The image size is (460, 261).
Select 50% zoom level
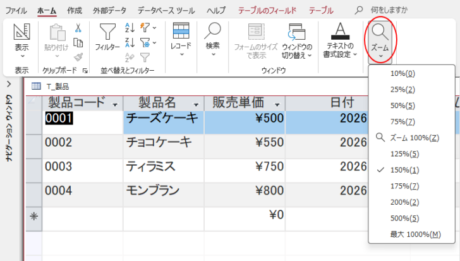[411, 106]
